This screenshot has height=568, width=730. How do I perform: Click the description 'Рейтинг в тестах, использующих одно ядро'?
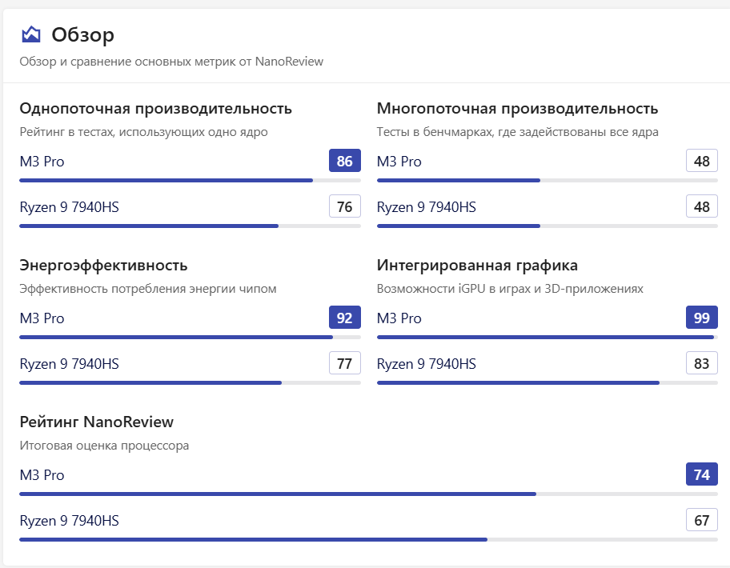pos(143,132)
